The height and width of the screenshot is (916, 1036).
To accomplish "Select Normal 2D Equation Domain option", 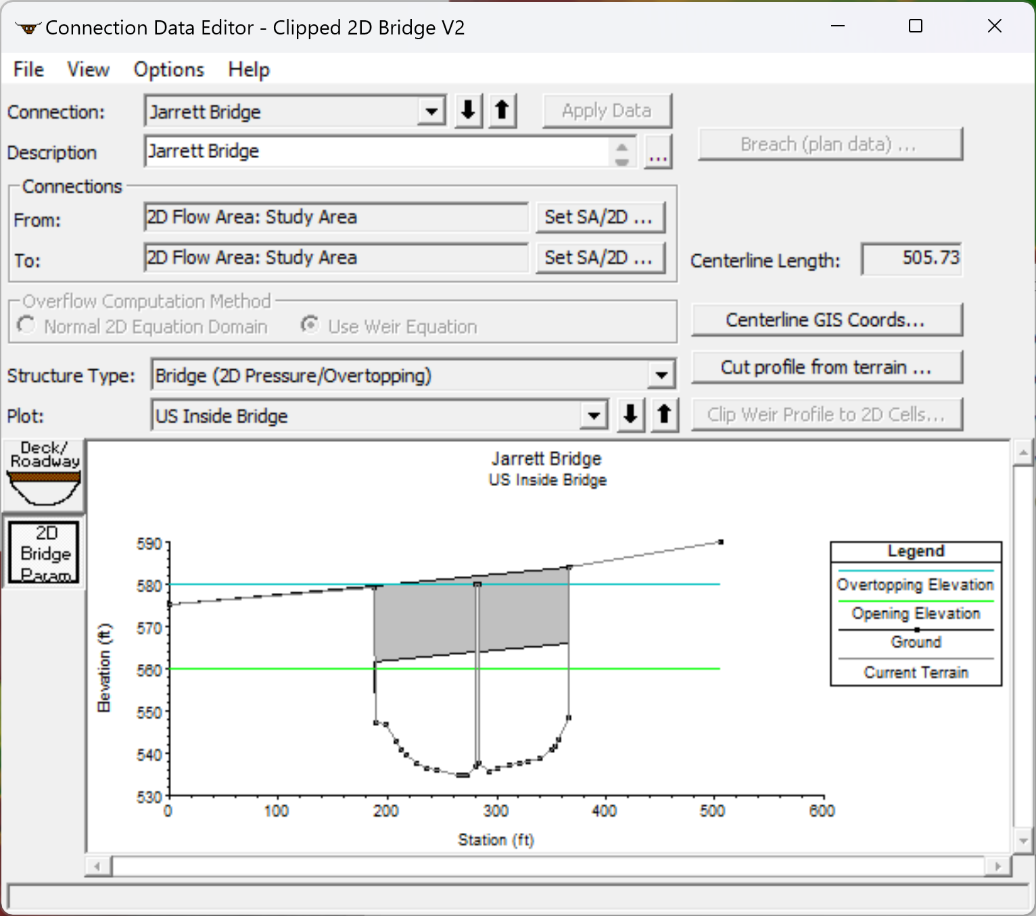I will point(26,326).
